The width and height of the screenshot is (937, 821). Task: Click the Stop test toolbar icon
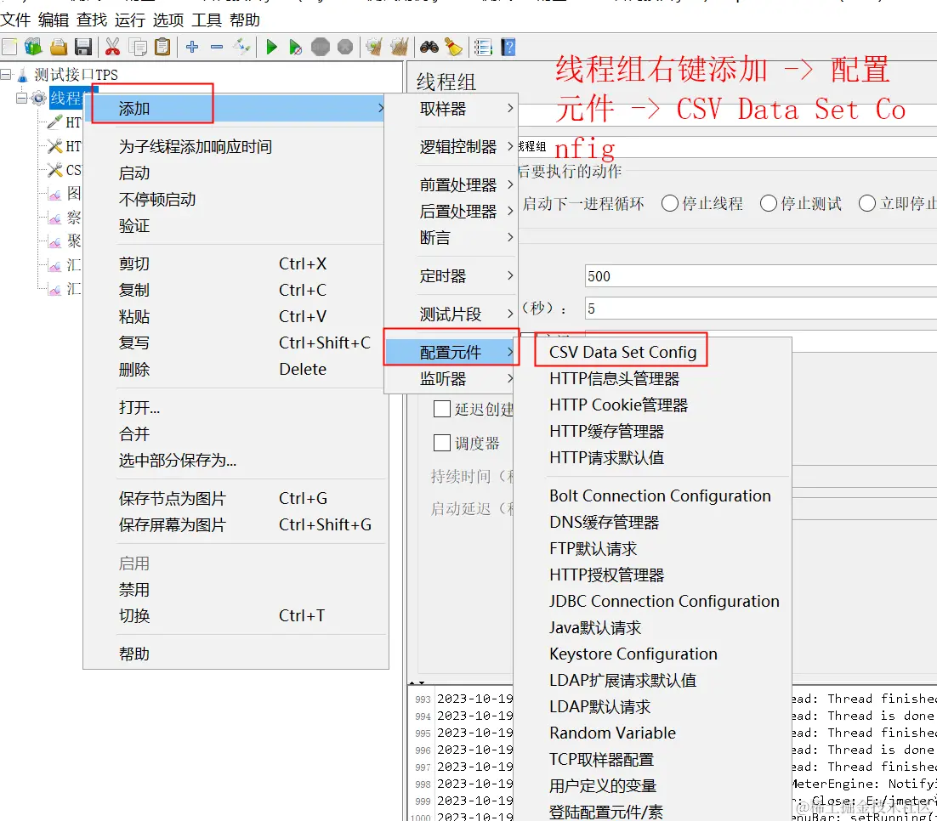[x=321, y=48]
